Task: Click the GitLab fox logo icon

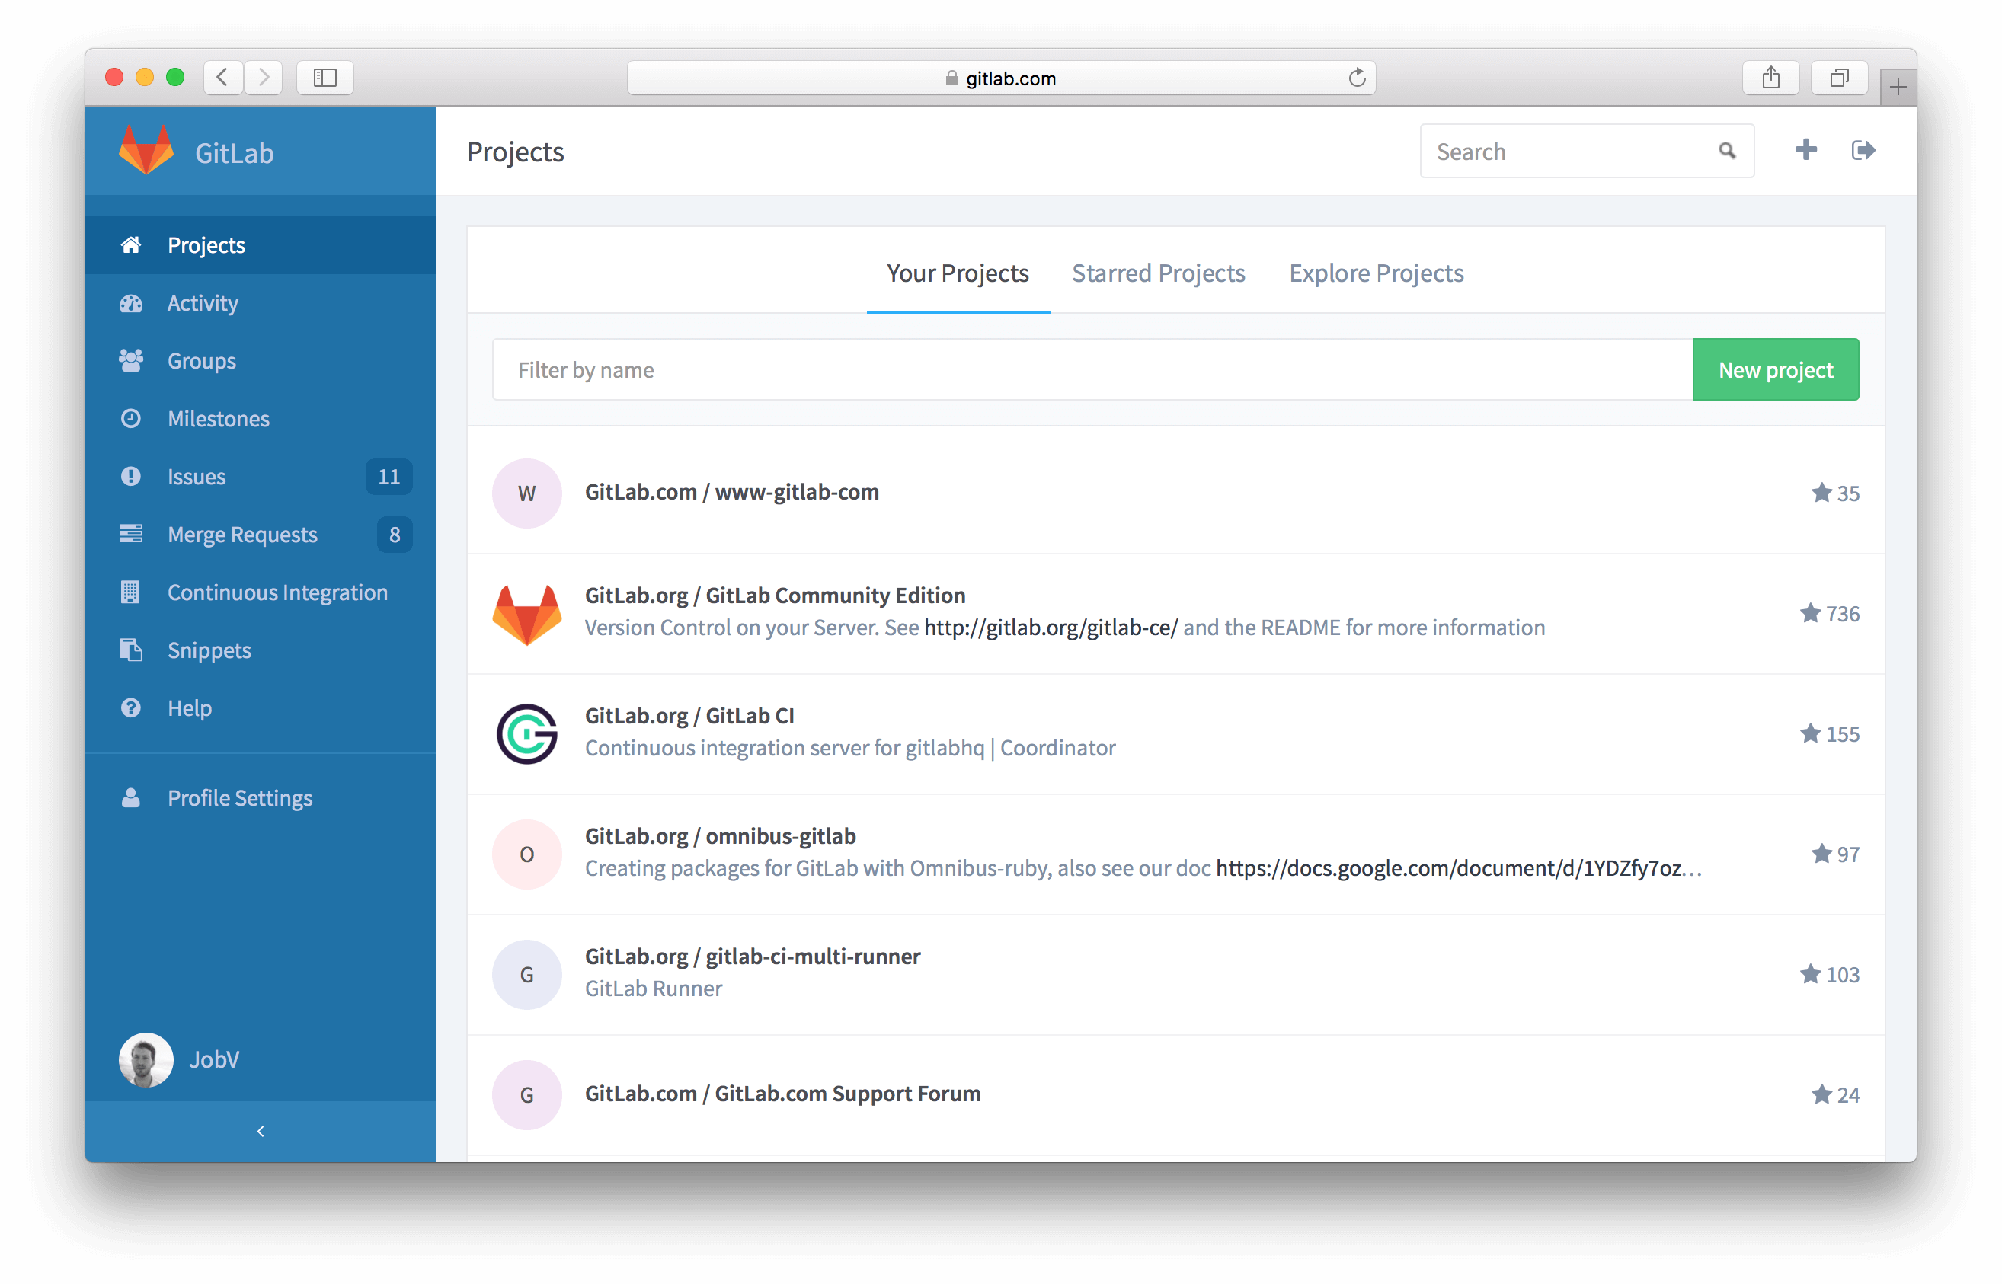Action: tap(145, 150)
